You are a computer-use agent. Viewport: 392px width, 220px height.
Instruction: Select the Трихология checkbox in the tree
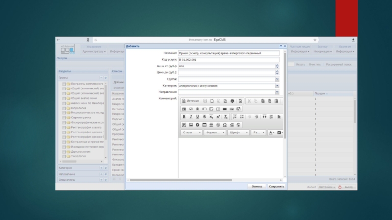point(64,156)
